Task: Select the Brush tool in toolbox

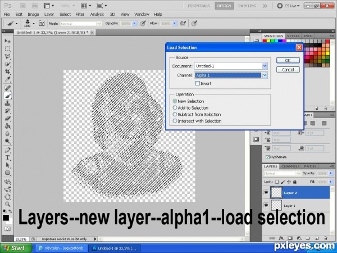Action: (x=7, y=96)
